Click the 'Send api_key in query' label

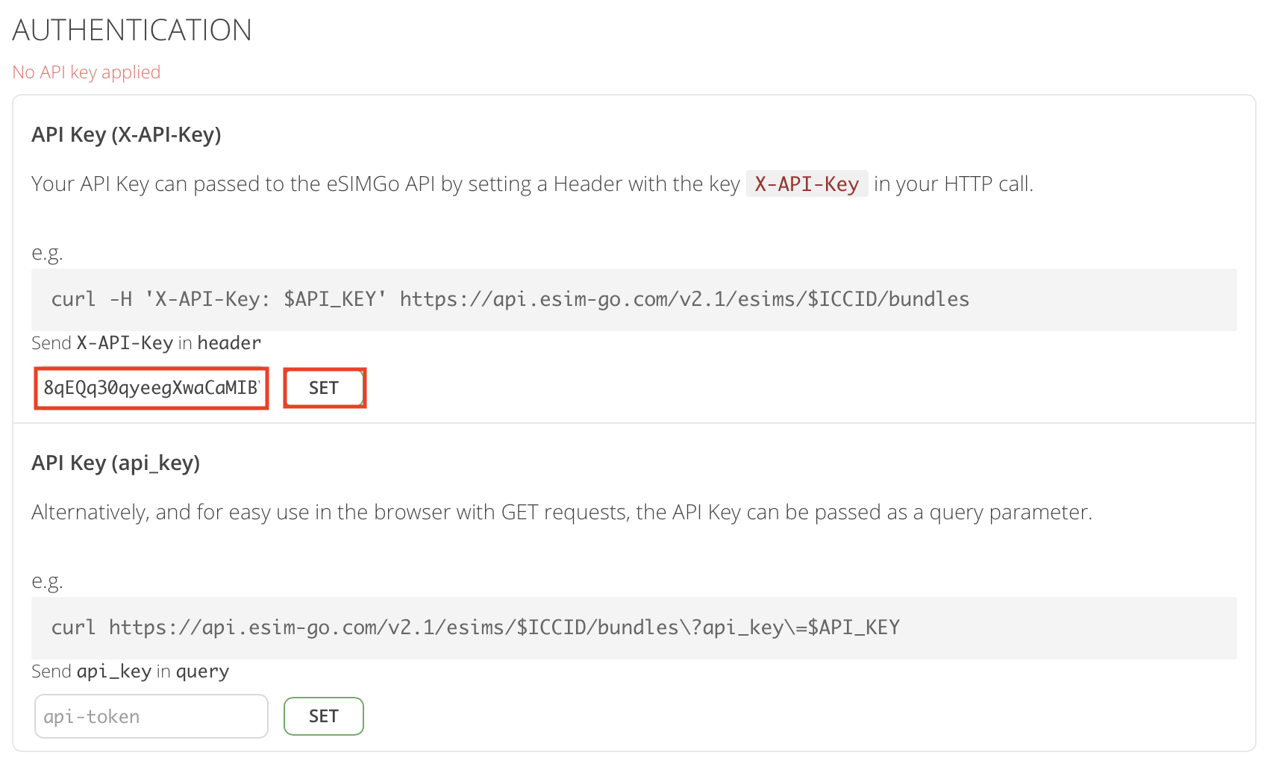tap(130, 671)
